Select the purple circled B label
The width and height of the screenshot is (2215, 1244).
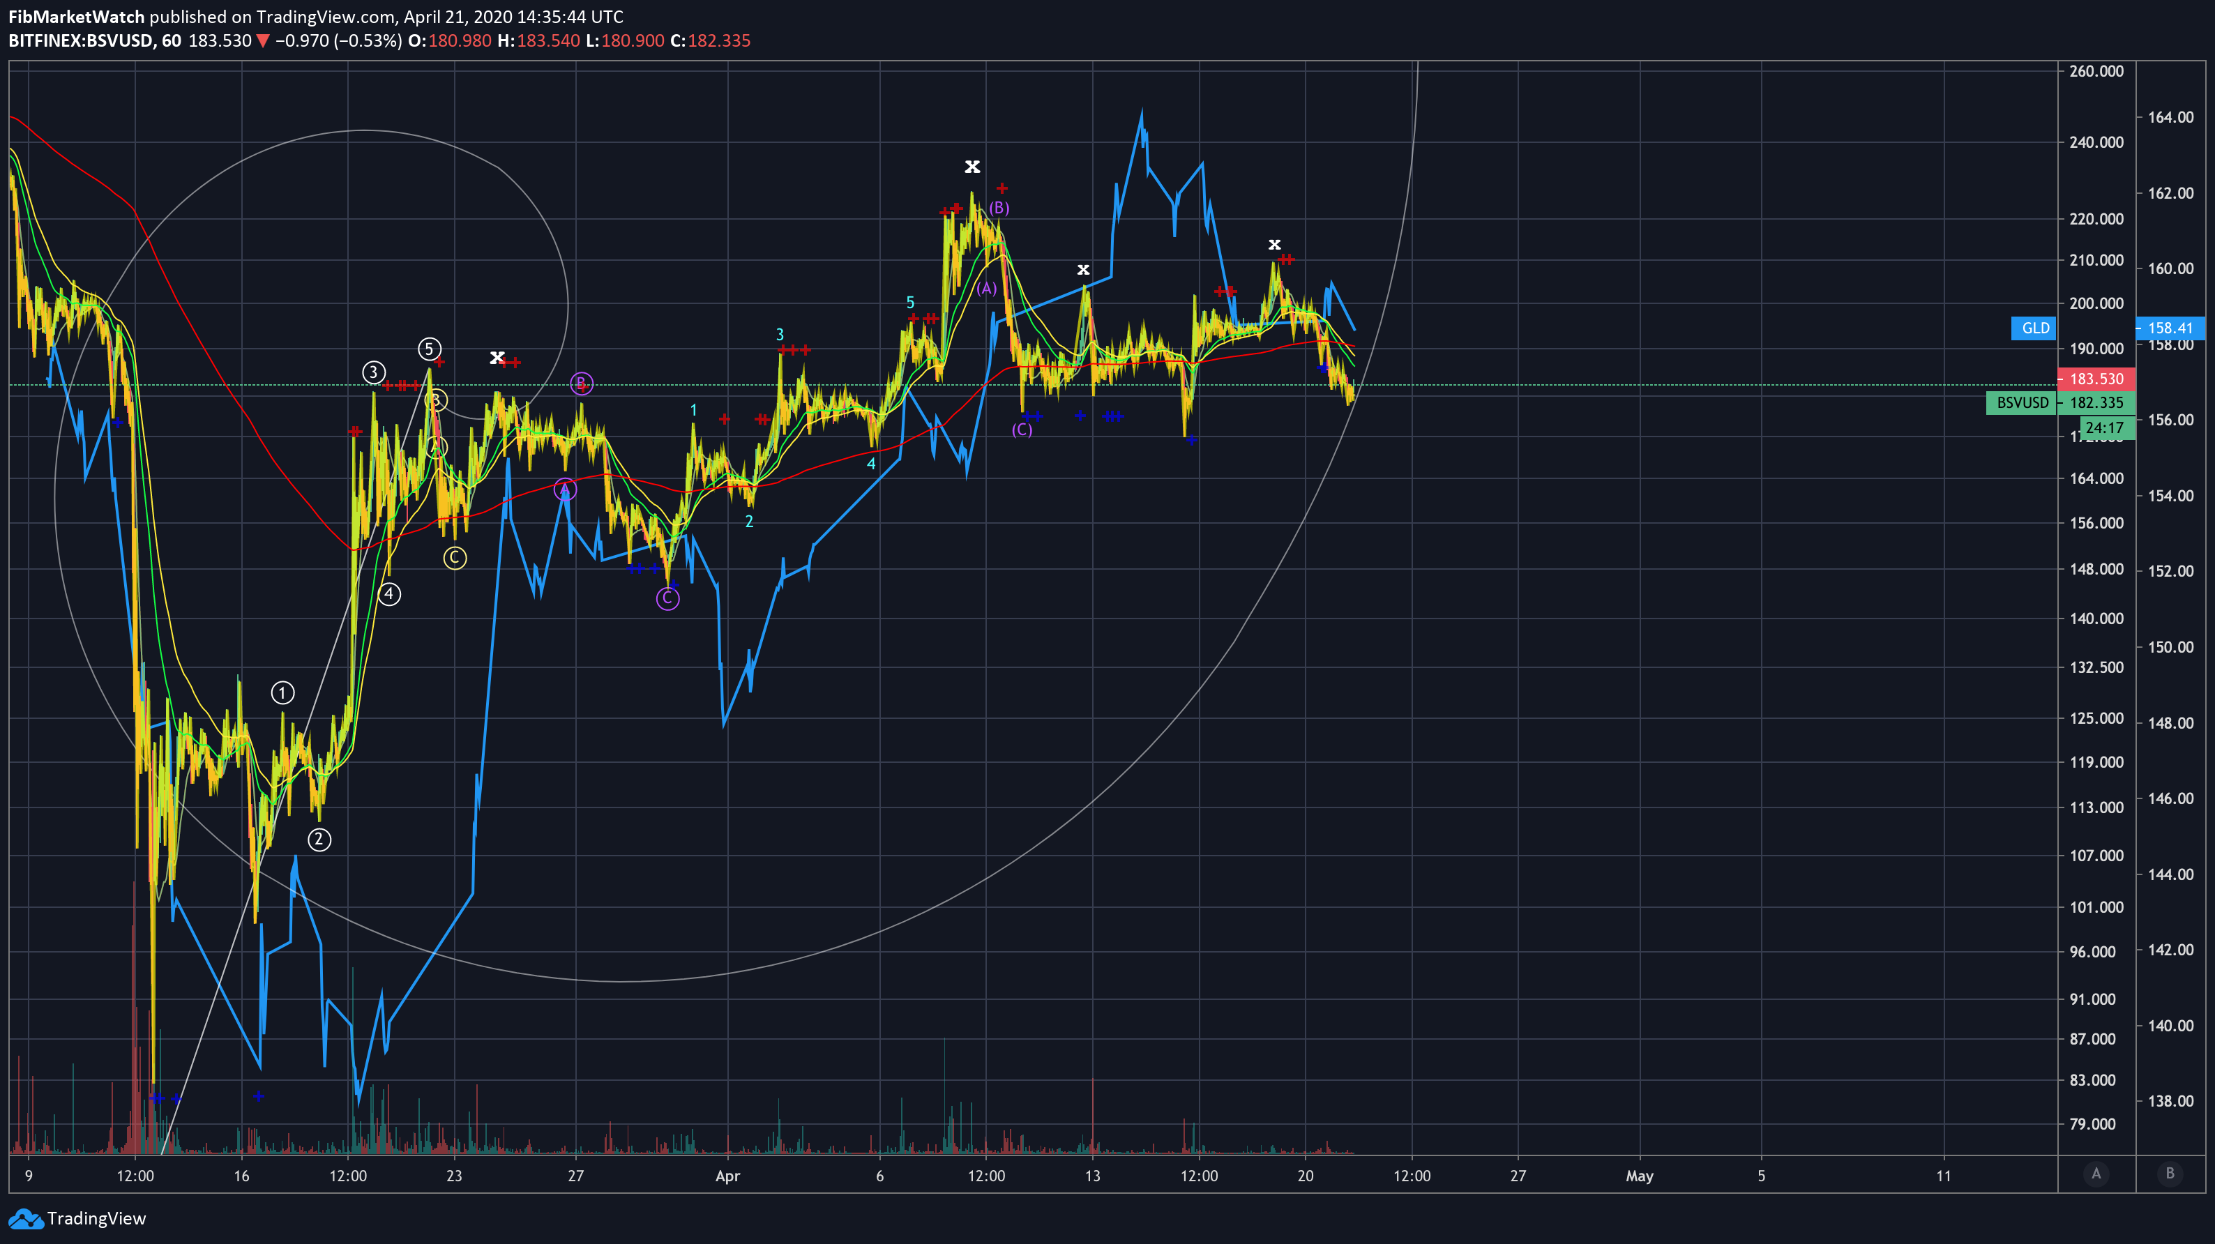(x=581, y=383)
